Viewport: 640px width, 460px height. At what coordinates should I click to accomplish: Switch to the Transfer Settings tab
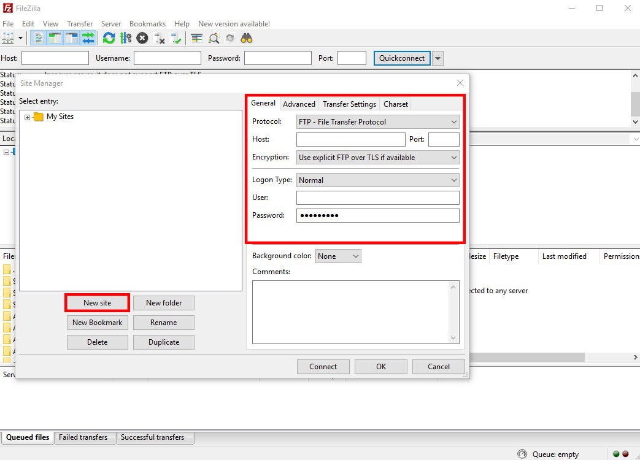tap(349, 104)
